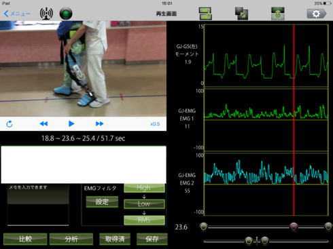This screenshot has height=249, width=333.
Task: Click the 23.6 current time value
Action: 181,227
